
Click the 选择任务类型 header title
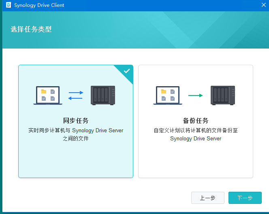pyautogui.click(x=31, y=30)
